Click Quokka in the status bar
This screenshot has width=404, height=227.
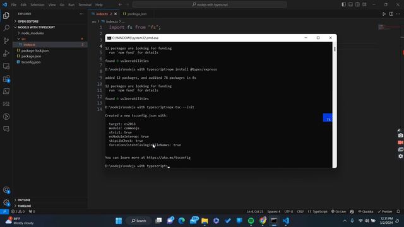pos(366,212)
